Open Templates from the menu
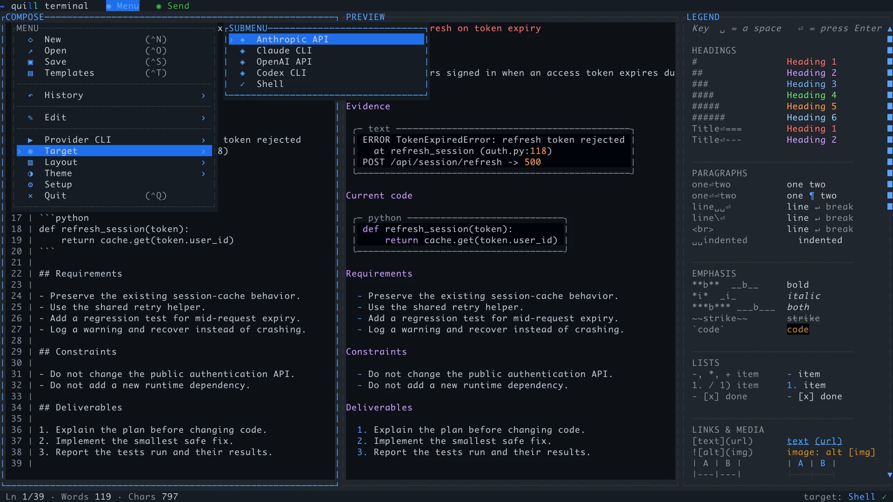The image size is (893, 502). 114,73
